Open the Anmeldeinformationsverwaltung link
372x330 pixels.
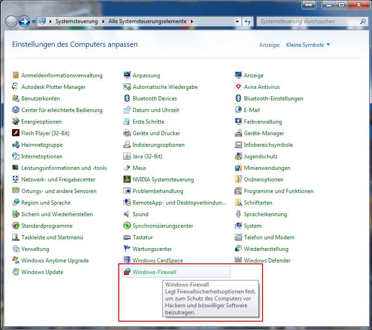point(62,75)
